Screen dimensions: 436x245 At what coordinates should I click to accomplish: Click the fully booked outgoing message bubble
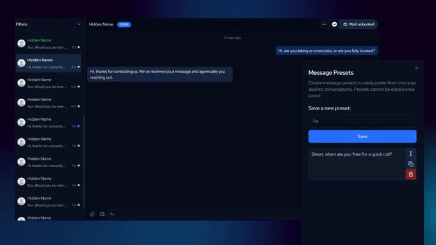point(326,51)
